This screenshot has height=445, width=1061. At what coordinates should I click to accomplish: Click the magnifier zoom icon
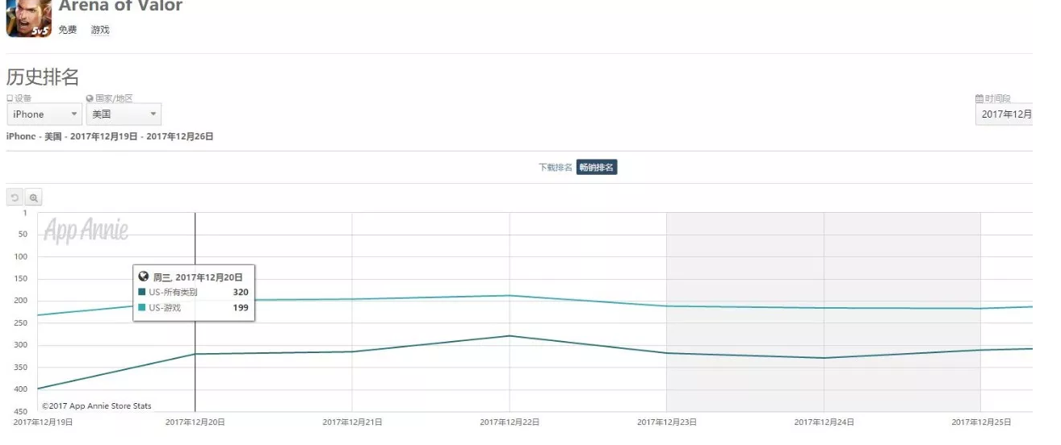click(x=33, y=198)
